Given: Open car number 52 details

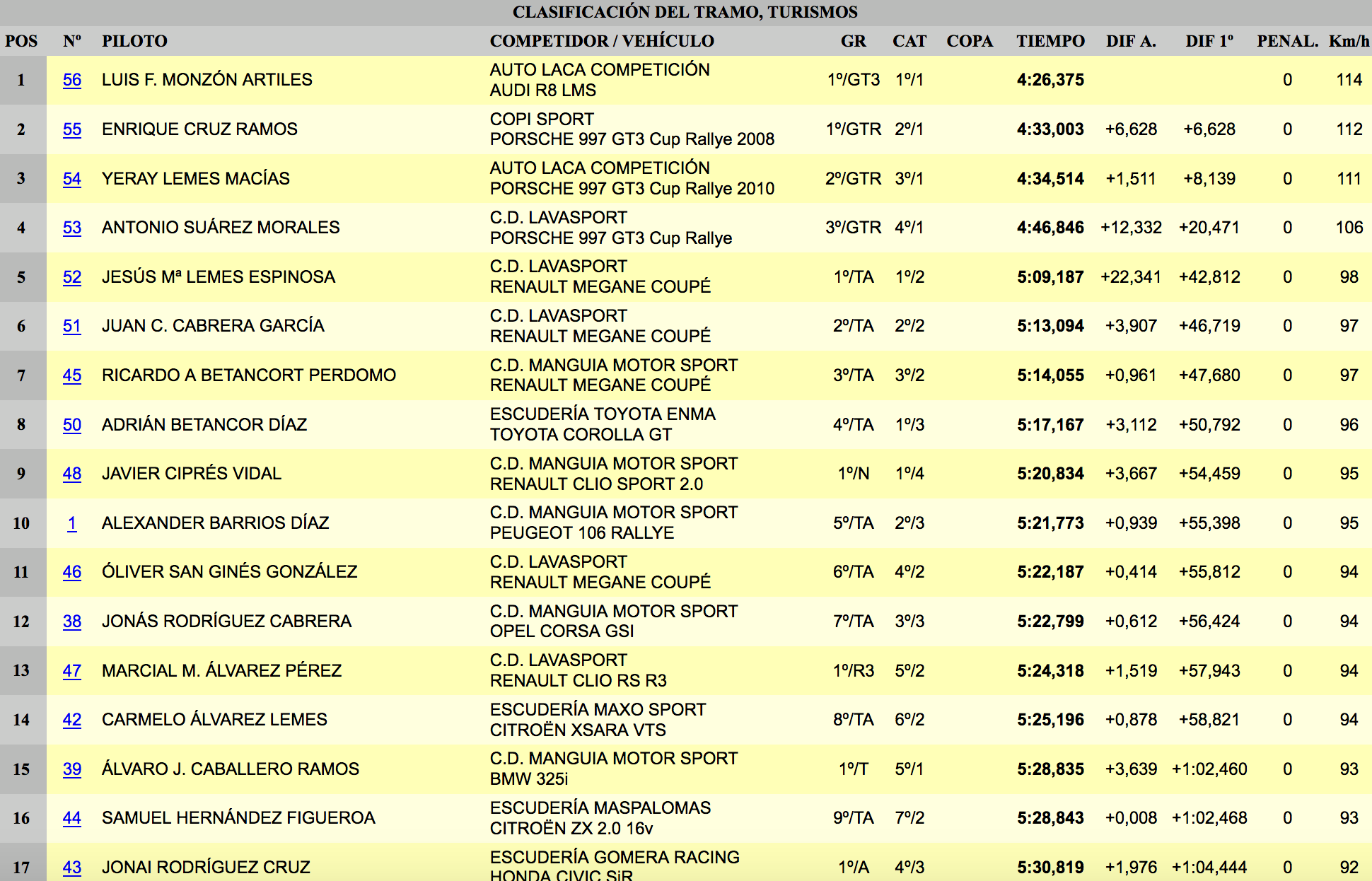Looking at the screenshot, I should coord(71,277).
